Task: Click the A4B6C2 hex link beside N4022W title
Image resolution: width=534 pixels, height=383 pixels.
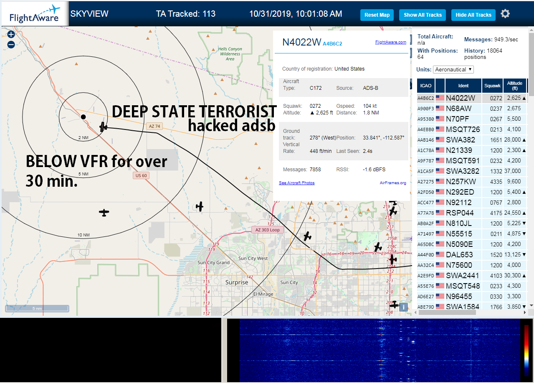Action: pyautogui.click(x=332, y=43)
